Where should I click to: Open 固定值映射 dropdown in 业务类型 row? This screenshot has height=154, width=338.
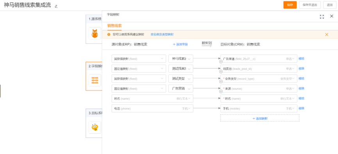pyautogui.click(x=139, y=79)
